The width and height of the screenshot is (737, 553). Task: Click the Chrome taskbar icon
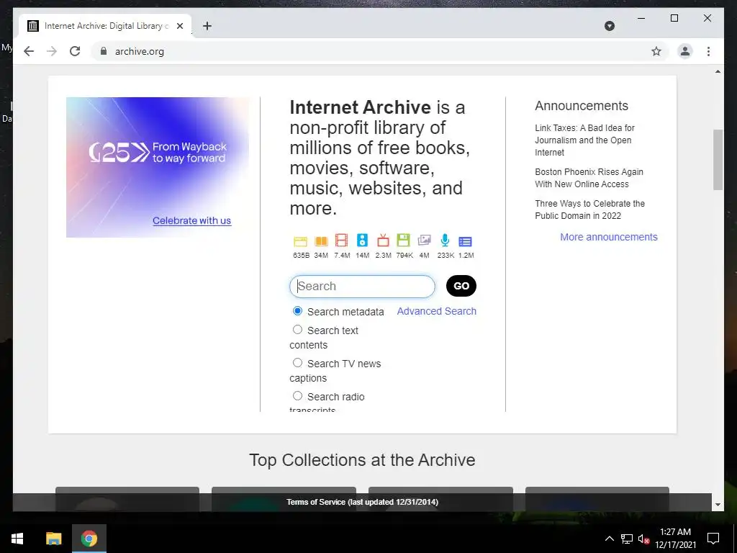(x=89, y=539)
